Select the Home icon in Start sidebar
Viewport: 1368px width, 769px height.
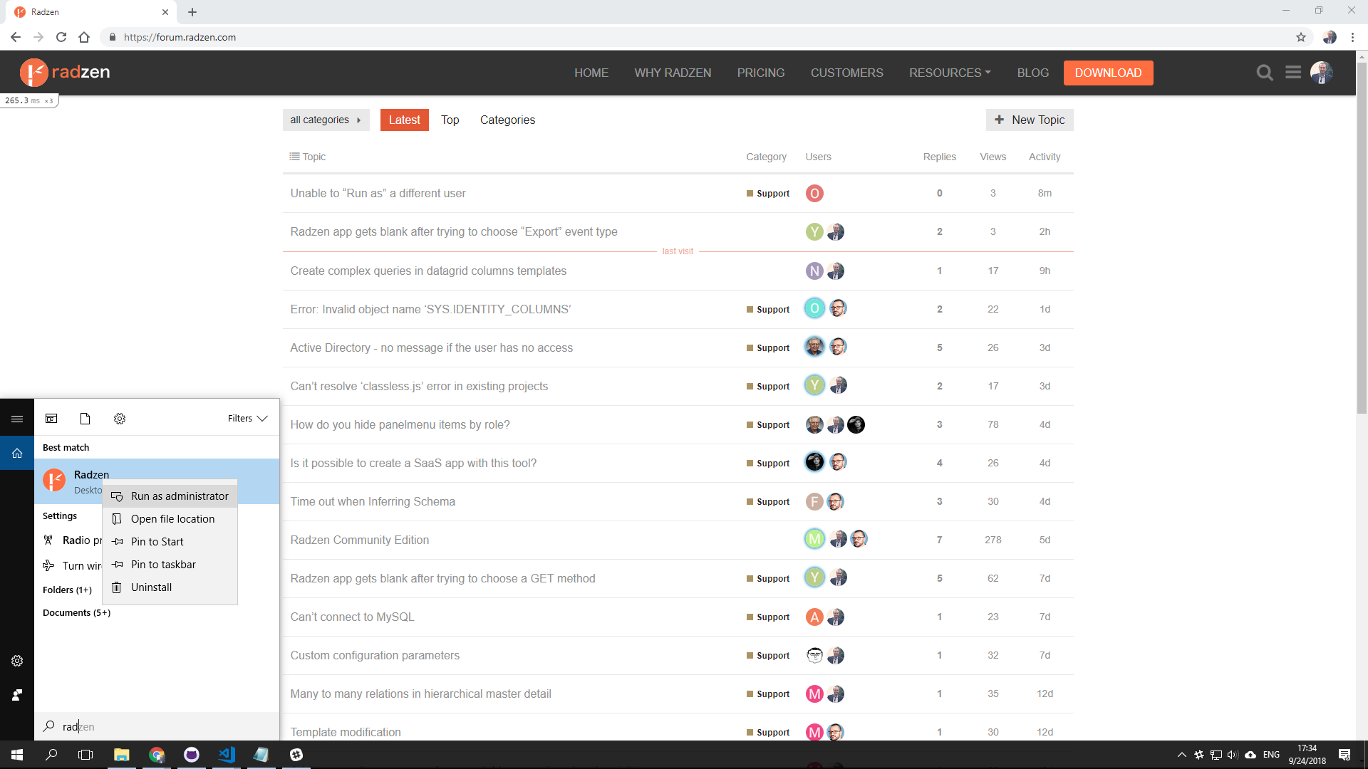tap(17, 453)
